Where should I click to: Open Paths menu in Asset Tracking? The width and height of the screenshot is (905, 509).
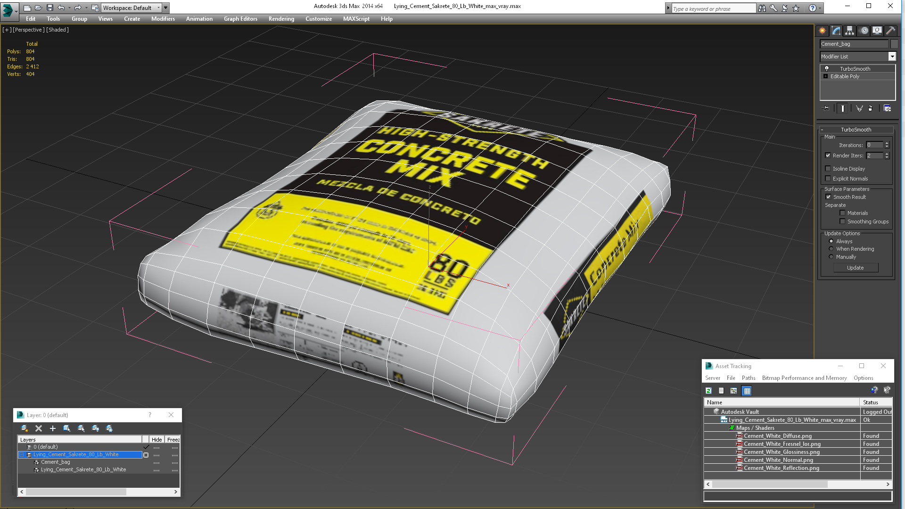(x=748, y=378)
